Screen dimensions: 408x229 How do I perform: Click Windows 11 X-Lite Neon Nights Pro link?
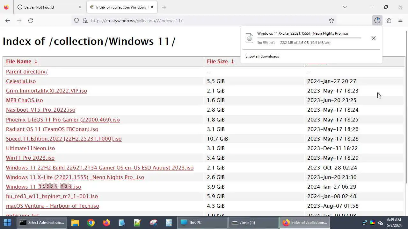(x=75, y=177)
